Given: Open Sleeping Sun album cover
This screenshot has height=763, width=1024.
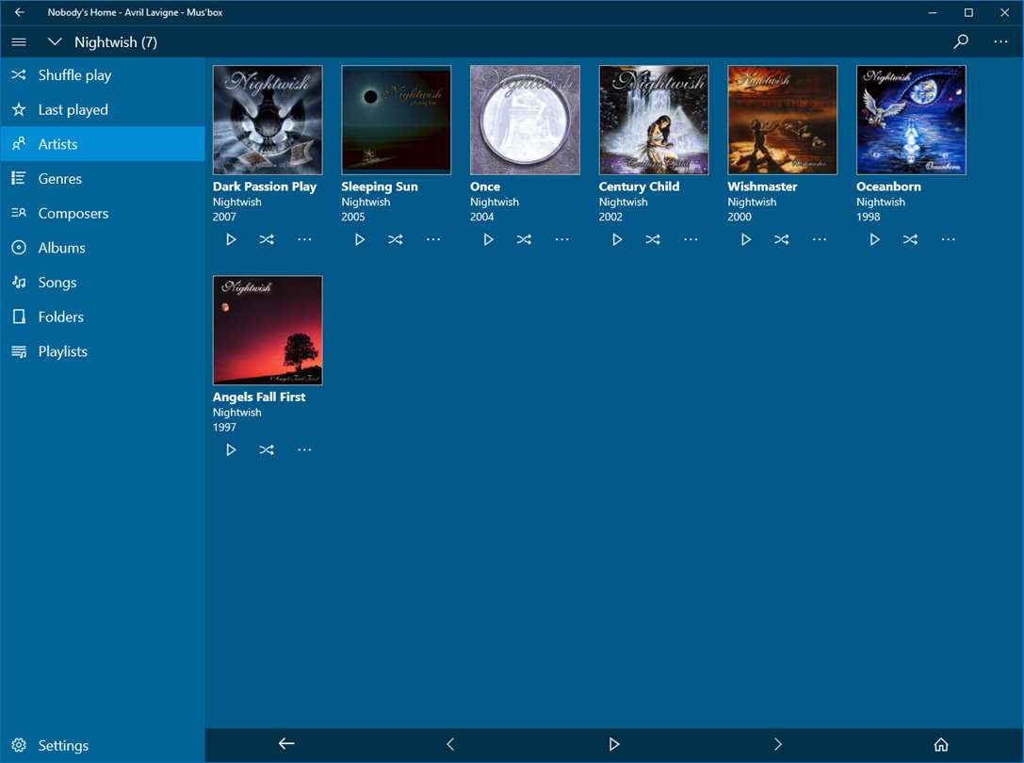Looking at the screenshot, I should [397, 120].
